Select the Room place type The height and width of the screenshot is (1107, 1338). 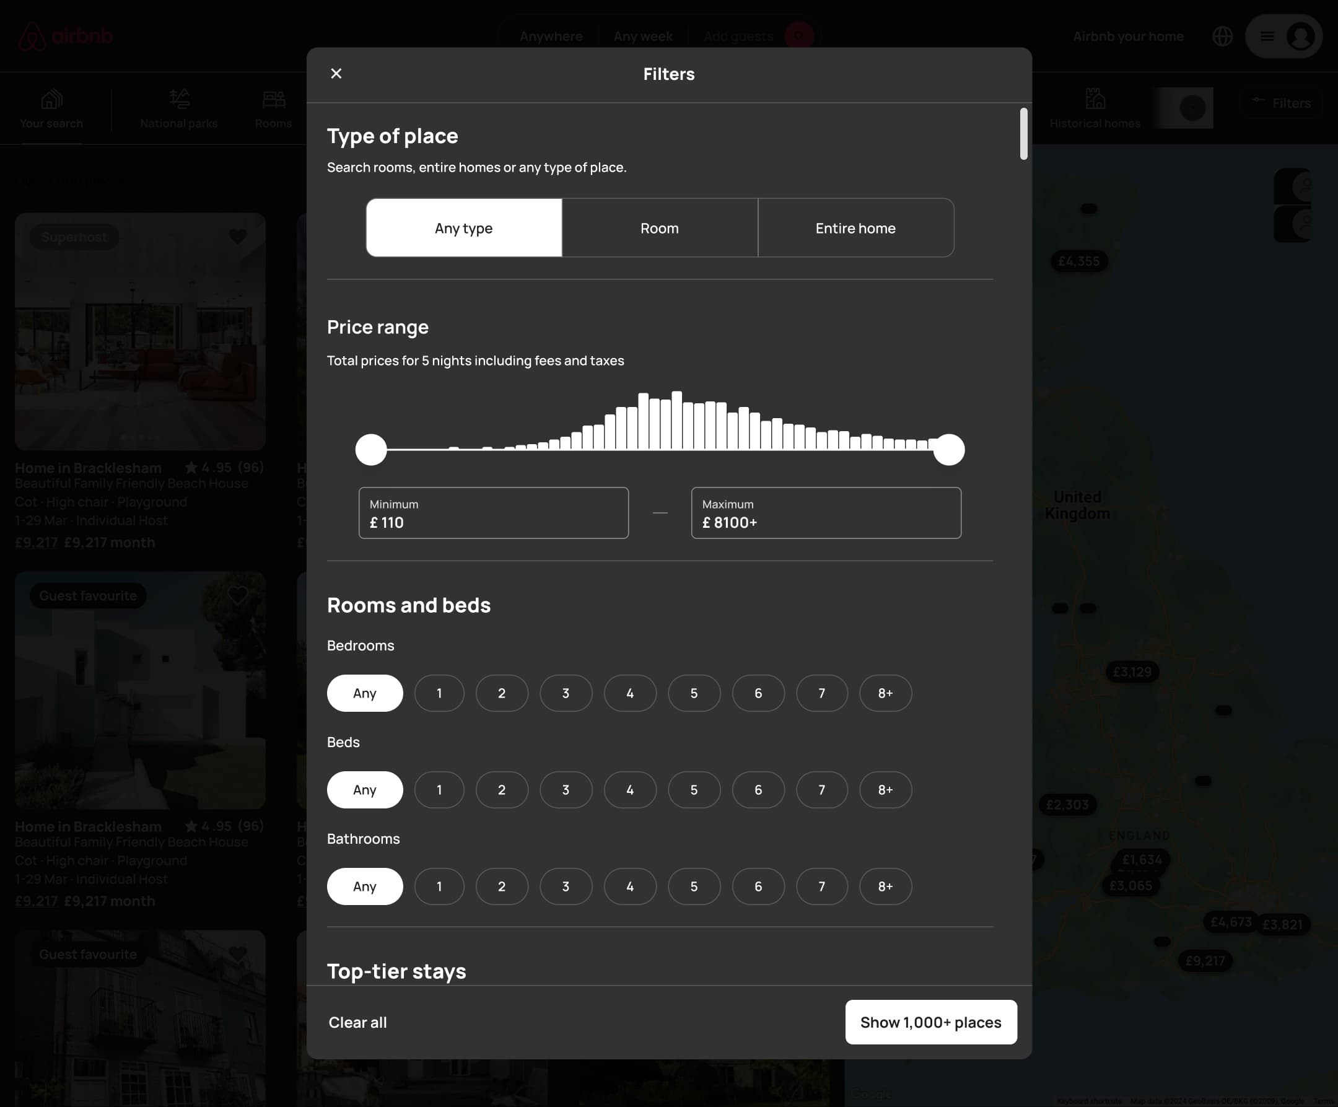point(660,227)
